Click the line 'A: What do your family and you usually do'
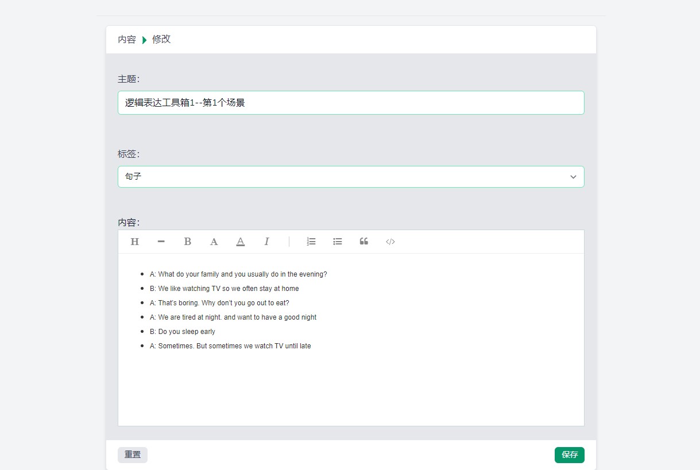Viewport: 700px width, 470px height. tap(238, 274)
